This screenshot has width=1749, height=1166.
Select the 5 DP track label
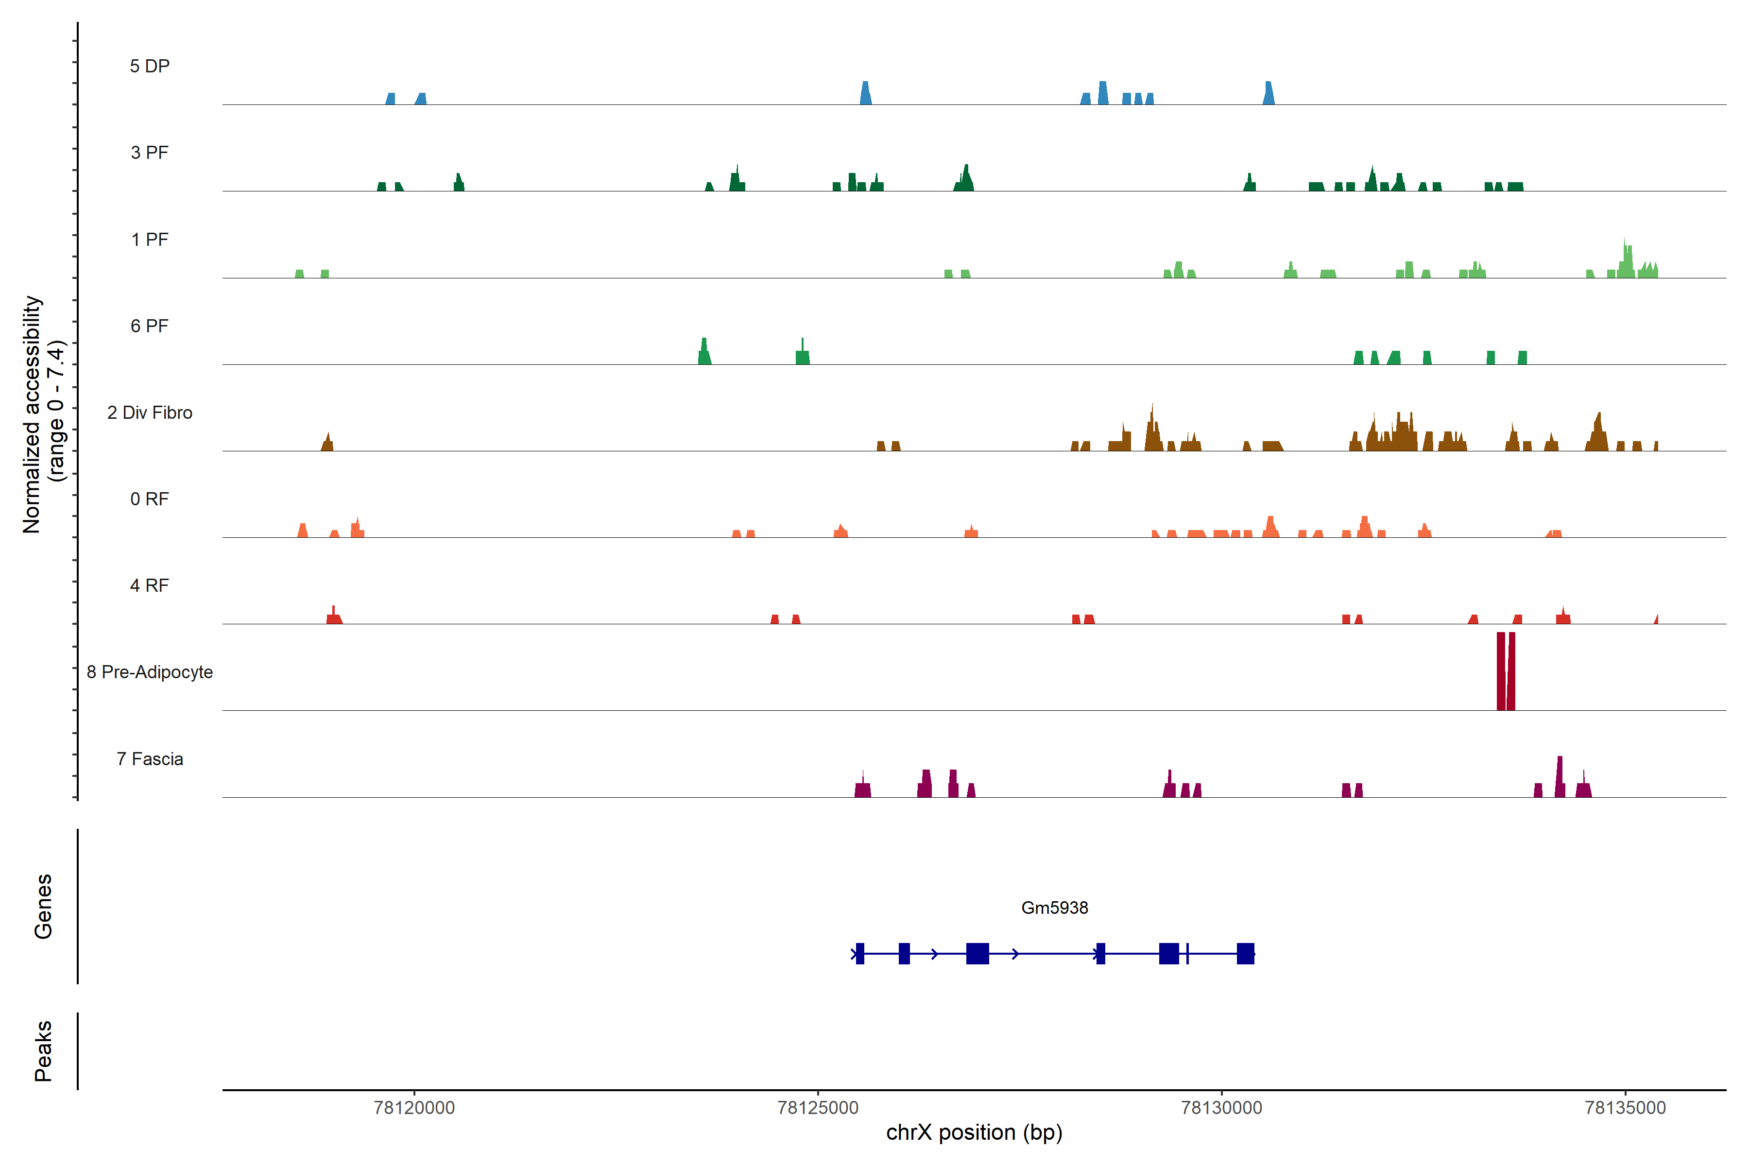pos(150,66)
